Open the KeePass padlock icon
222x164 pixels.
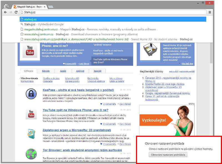[31, 94]
